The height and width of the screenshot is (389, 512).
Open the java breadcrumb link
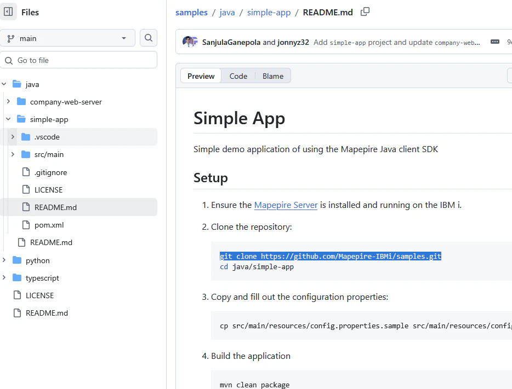click(x=227, y=13)
